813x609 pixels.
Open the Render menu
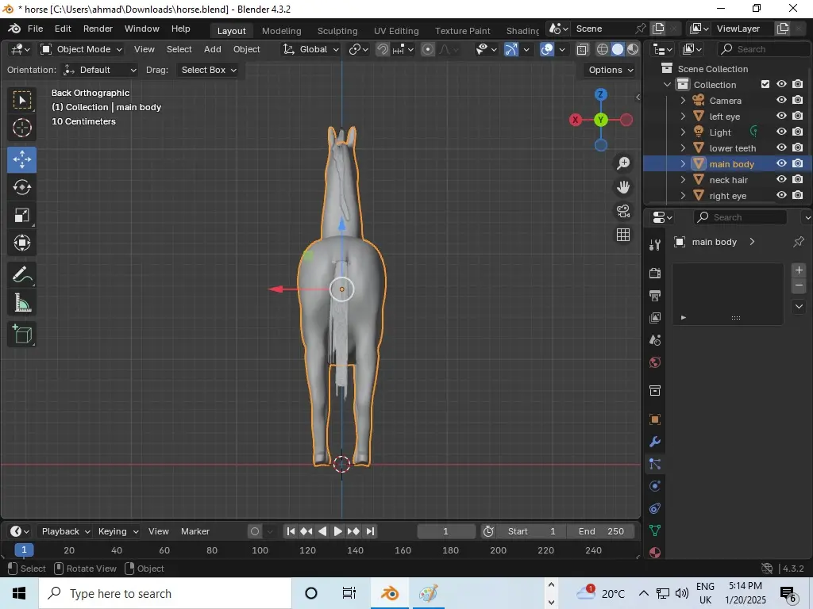click(98, 29)
